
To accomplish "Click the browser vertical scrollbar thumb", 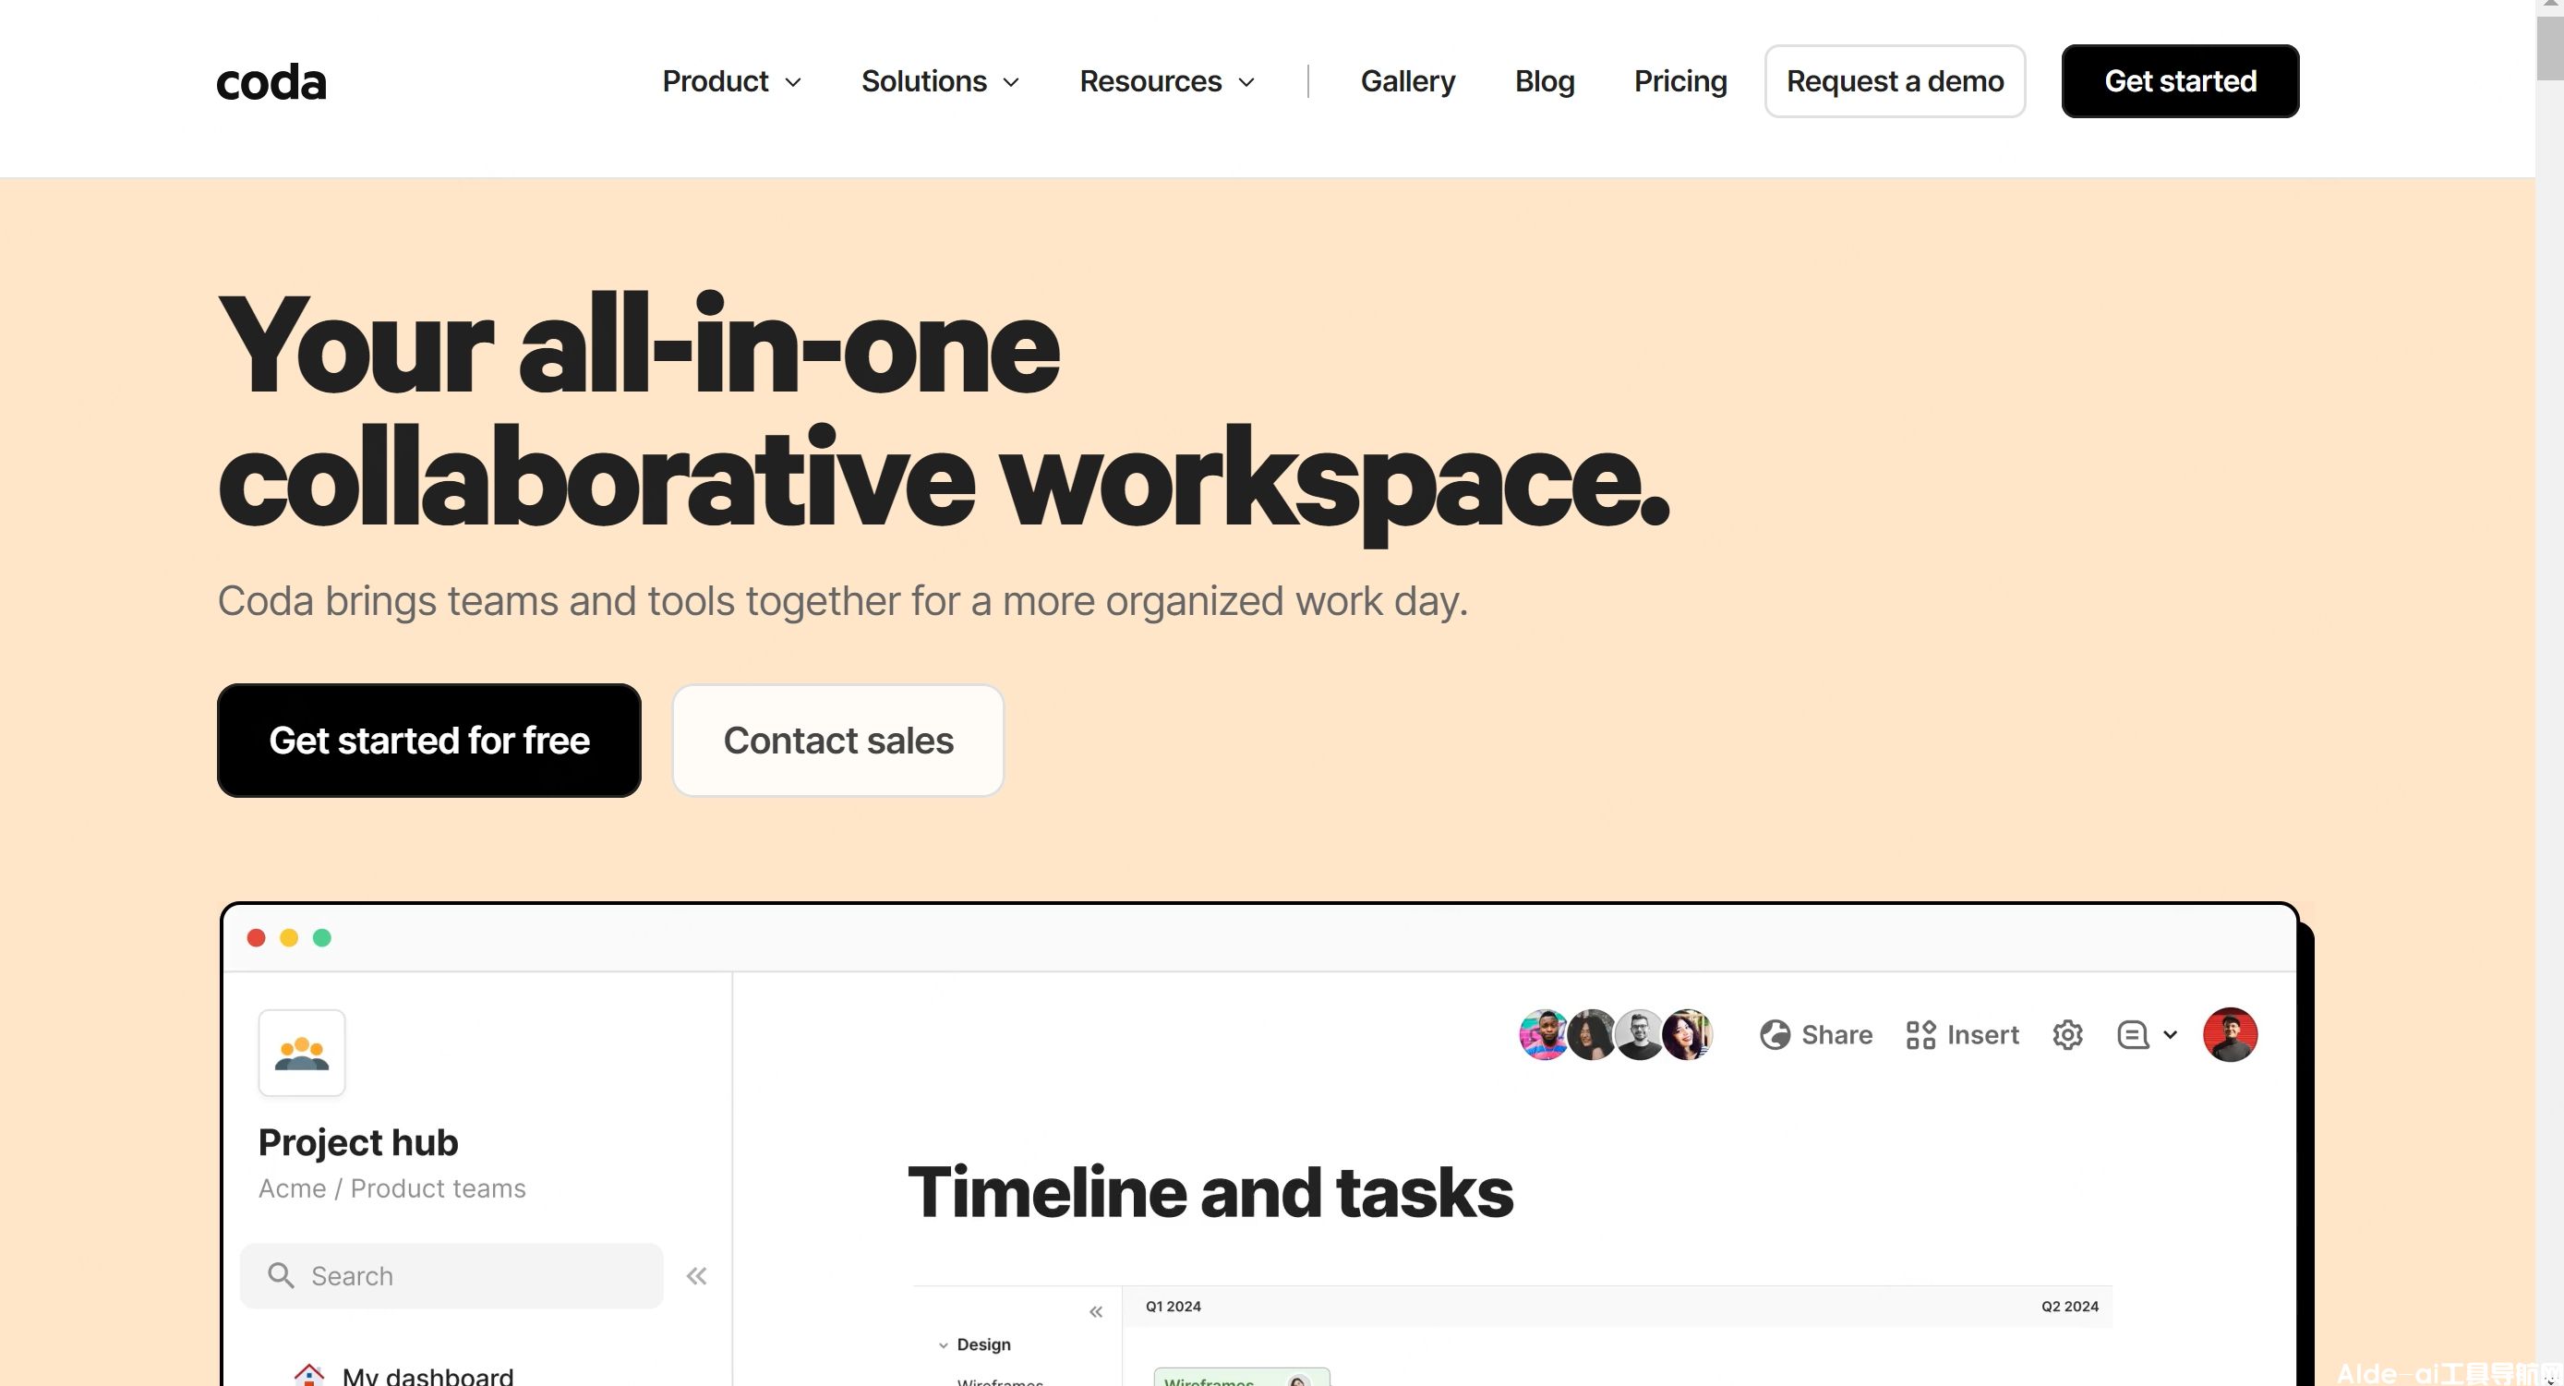I will click(2549, 48).
